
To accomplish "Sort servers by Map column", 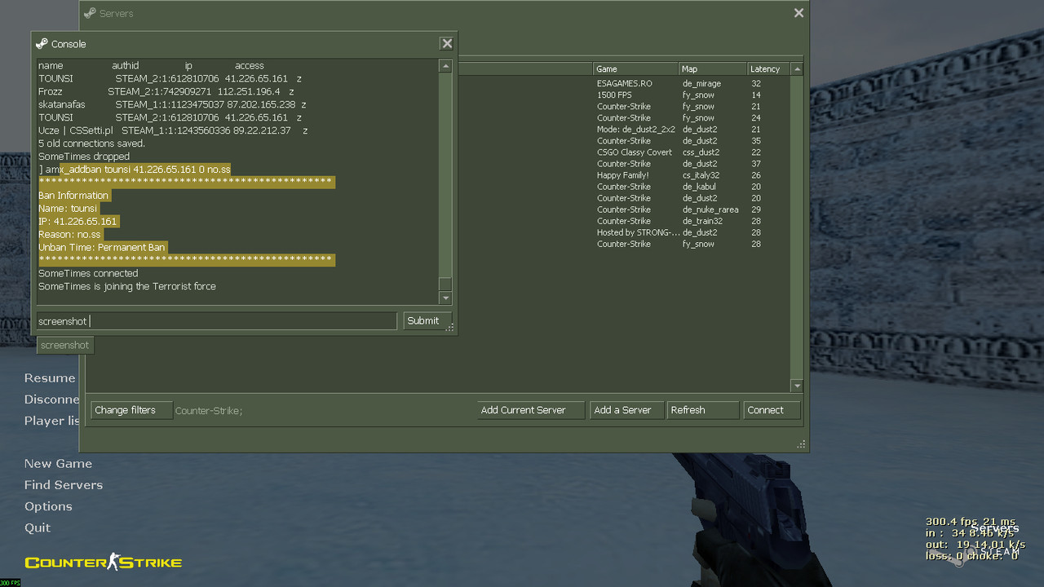I will [713, 69].
